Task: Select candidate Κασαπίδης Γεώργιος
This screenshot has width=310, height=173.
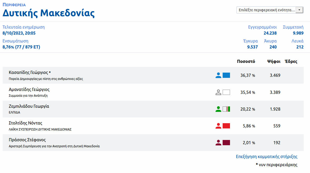Action: (x=28, y=73)
